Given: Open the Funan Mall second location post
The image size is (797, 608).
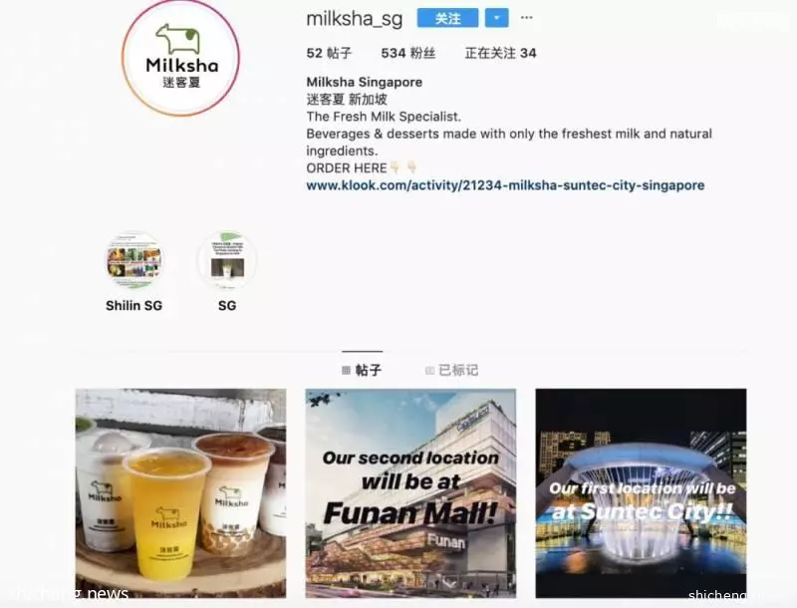Looking at the screenshot, I should pos(410,493).
